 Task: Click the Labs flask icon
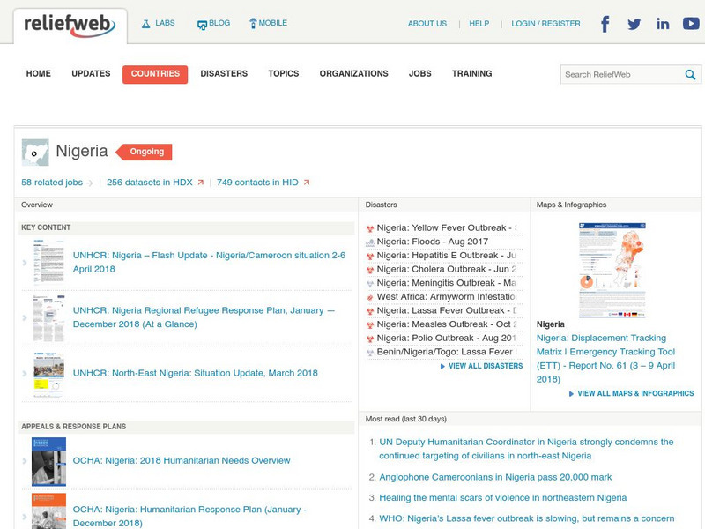(x=145, y=24)
